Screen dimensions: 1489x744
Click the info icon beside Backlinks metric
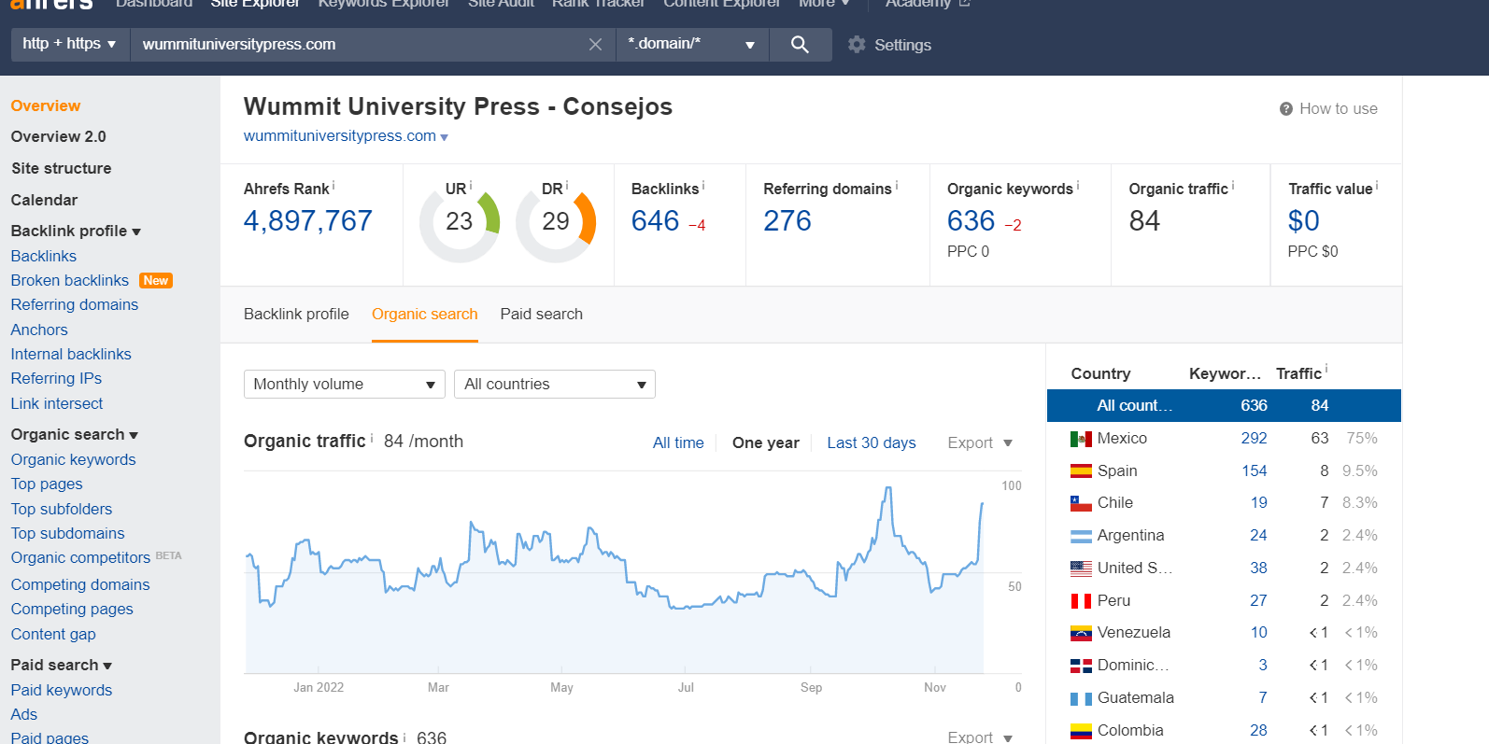pyautogui.click(x=703, y=186)
